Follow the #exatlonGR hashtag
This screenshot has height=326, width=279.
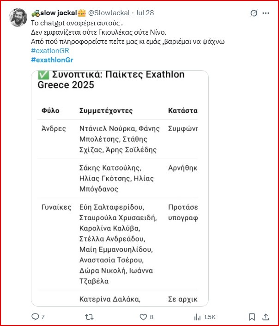(50, 50)
